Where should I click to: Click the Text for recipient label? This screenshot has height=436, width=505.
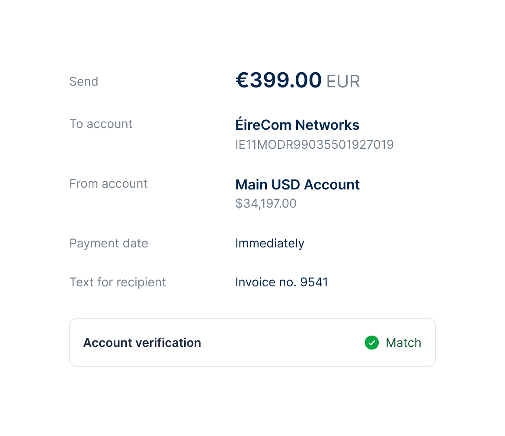[x=118, y=282]
